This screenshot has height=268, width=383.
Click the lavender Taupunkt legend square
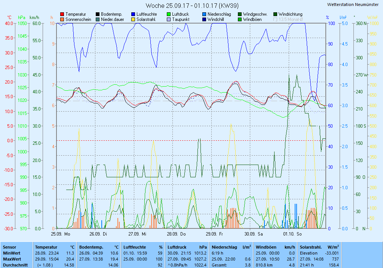point(169,19)
